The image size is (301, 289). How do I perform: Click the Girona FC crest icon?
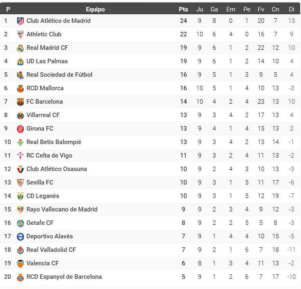pyautogui.click(x=20, y=129)
